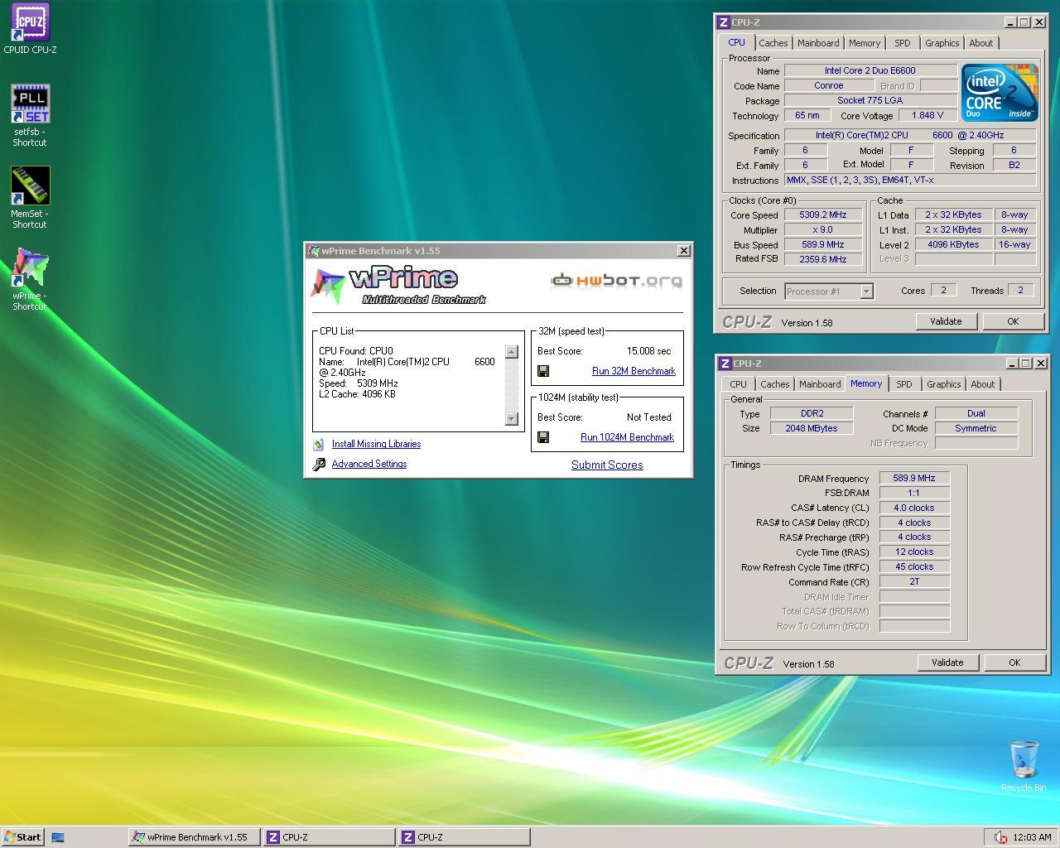Open Caches tab in lower CPU-Z window
This screenshot has width=1060, height=848.
coord(775,384)
